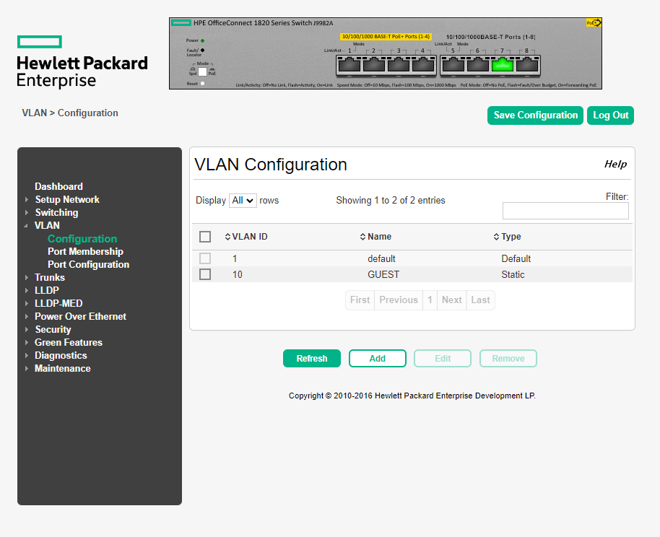
Task: Click the green active port 7
Action: (x=503, y=65)
